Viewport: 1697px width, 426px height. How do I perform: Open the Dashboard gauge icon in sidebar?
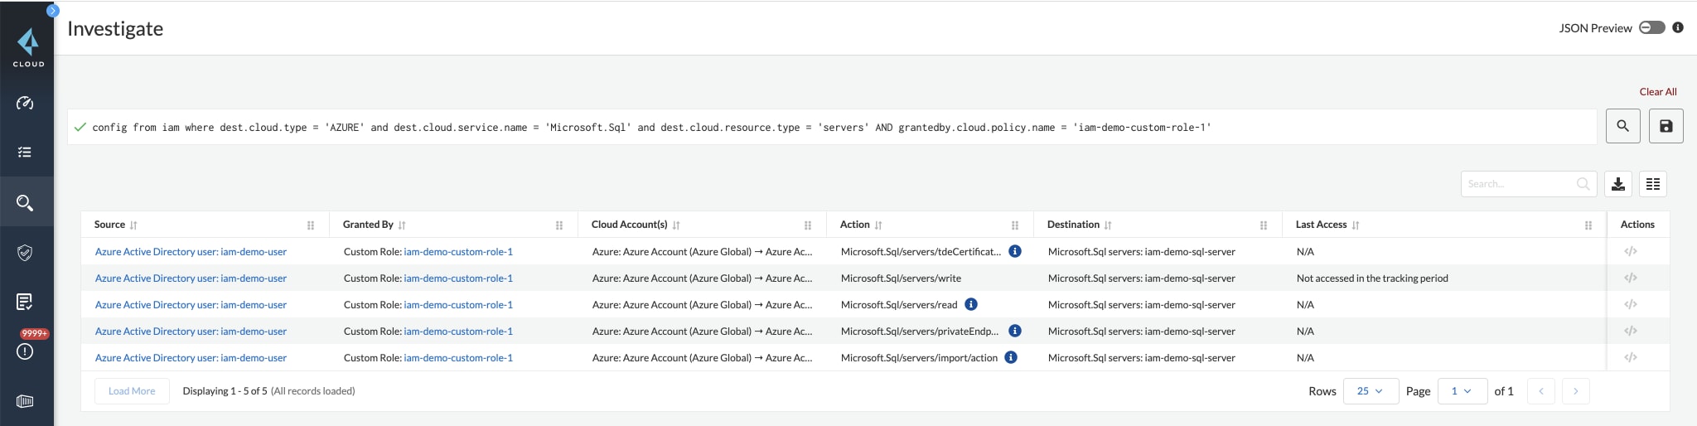(25, 104)
